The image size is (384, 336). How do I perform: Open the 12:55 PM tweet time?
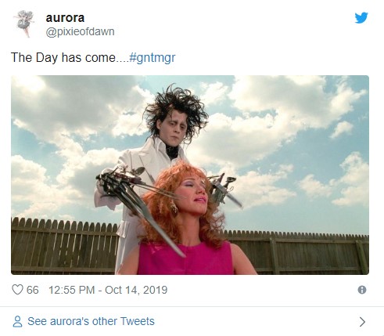click(72, 290)
